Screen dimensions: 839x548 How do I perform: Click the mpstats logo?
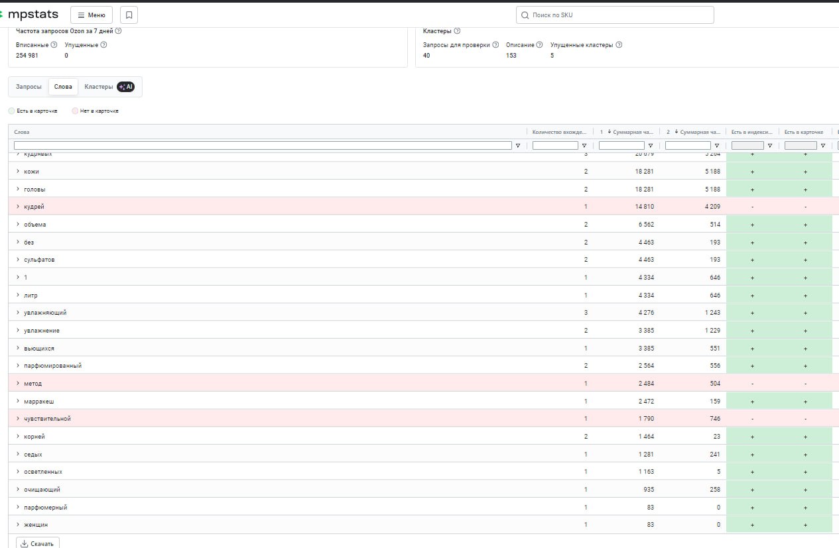click(x=29, y=15)
